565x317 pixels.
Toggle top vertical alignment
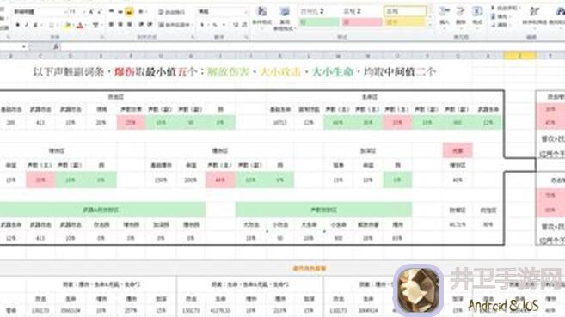coord(111,12)
